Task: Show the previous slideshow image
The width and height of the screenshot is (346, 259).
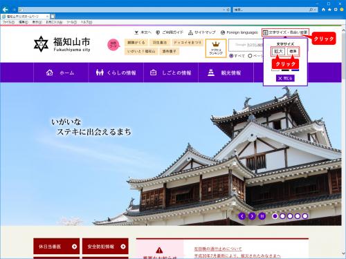Action: (242, 216)
